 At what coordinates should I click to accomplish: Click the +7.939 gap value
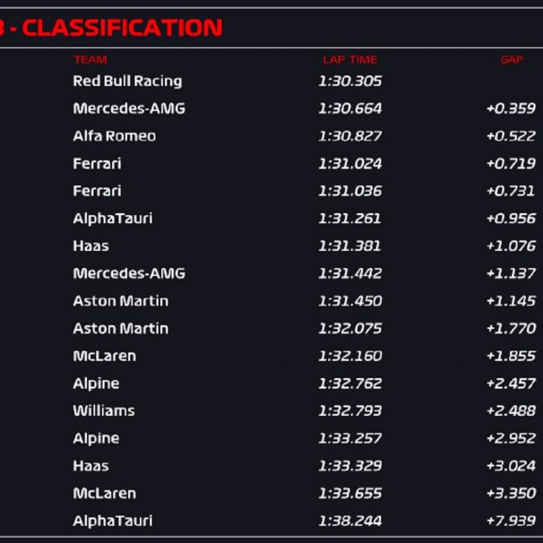point(511,521)
